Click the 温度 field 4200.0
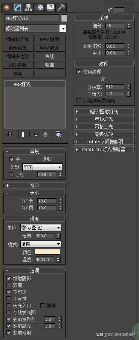 click(x=45, y=259)
